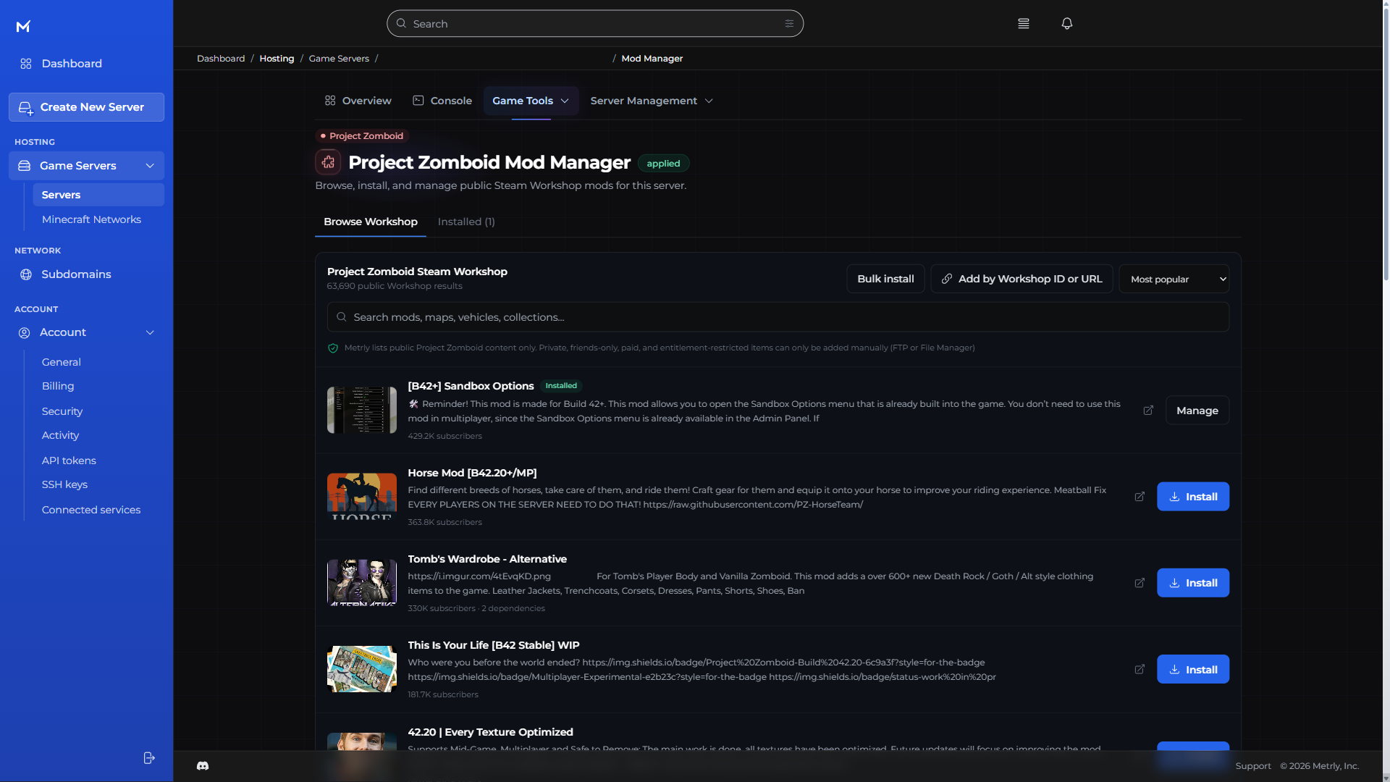The height and width of the screenshot is (782, 1390).
Task: Manage the Sandbox Options mod
Action: tap(1197, 411)
